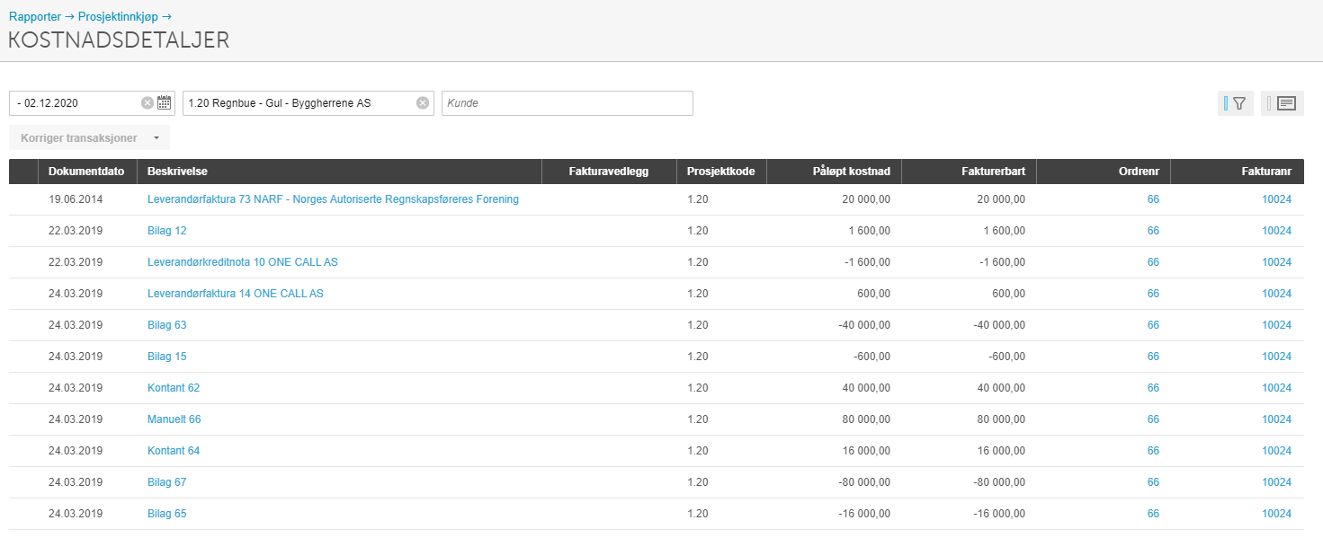Open invoice 10024 in Leverandørfaktura 73 row
Image resolution: width=1323 pixels, height=538 pixels.
point(1276,199)
